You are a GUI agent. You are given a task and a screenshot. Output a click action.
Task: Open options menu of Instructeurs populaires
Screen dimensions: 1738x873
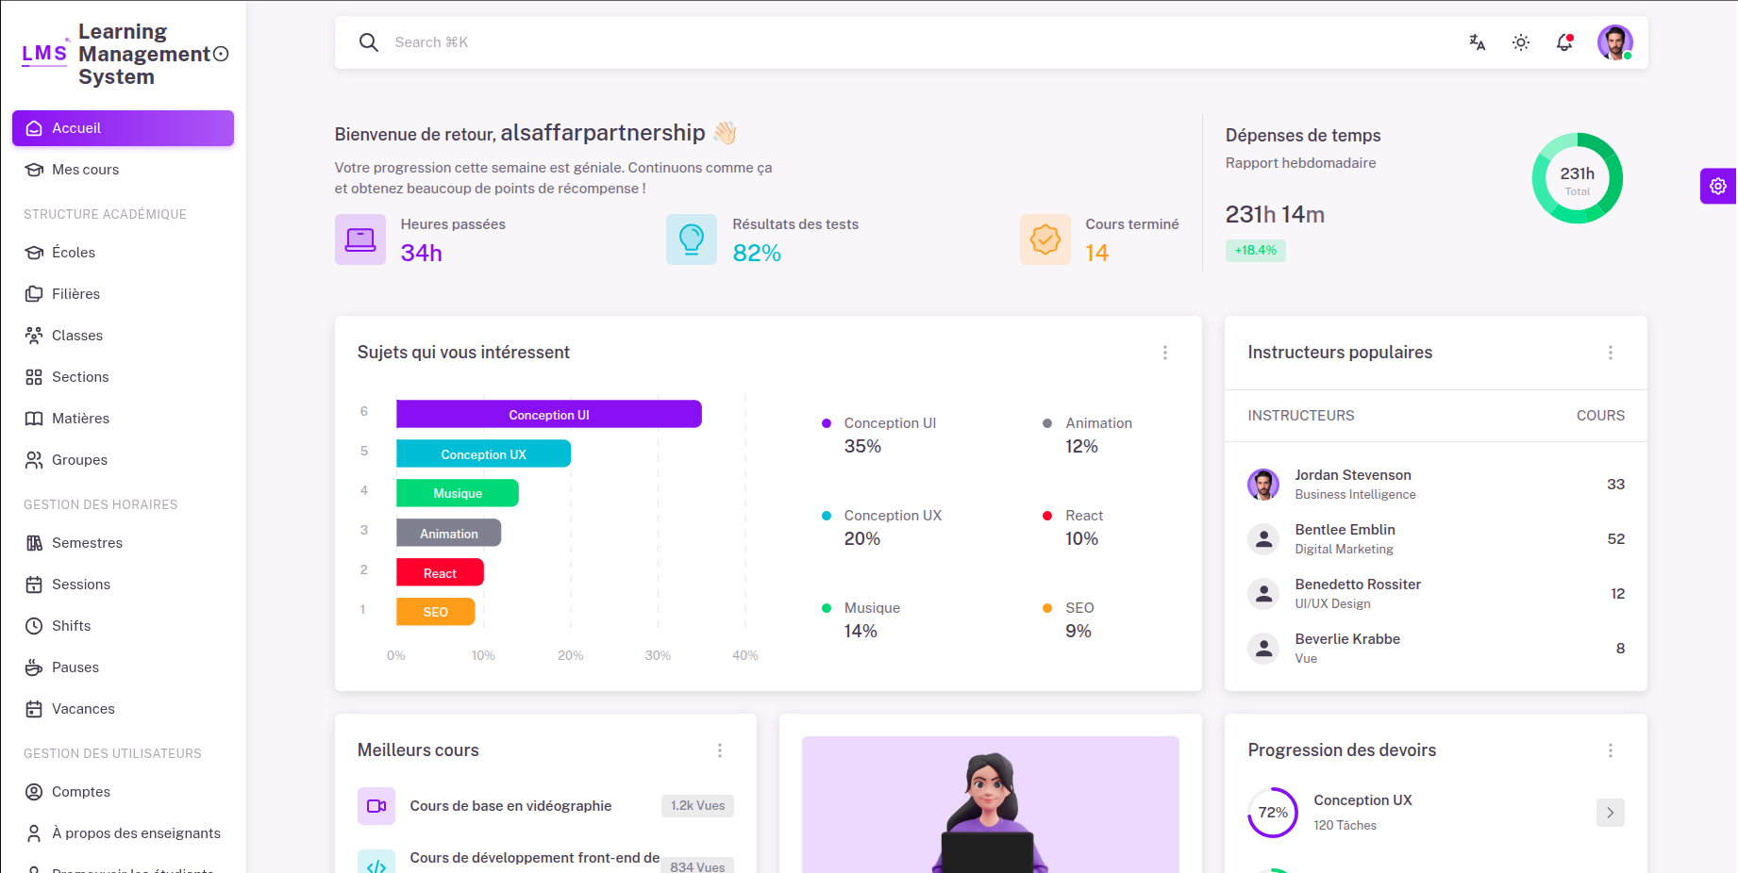pyautogui.click(x=1611, y=353)
